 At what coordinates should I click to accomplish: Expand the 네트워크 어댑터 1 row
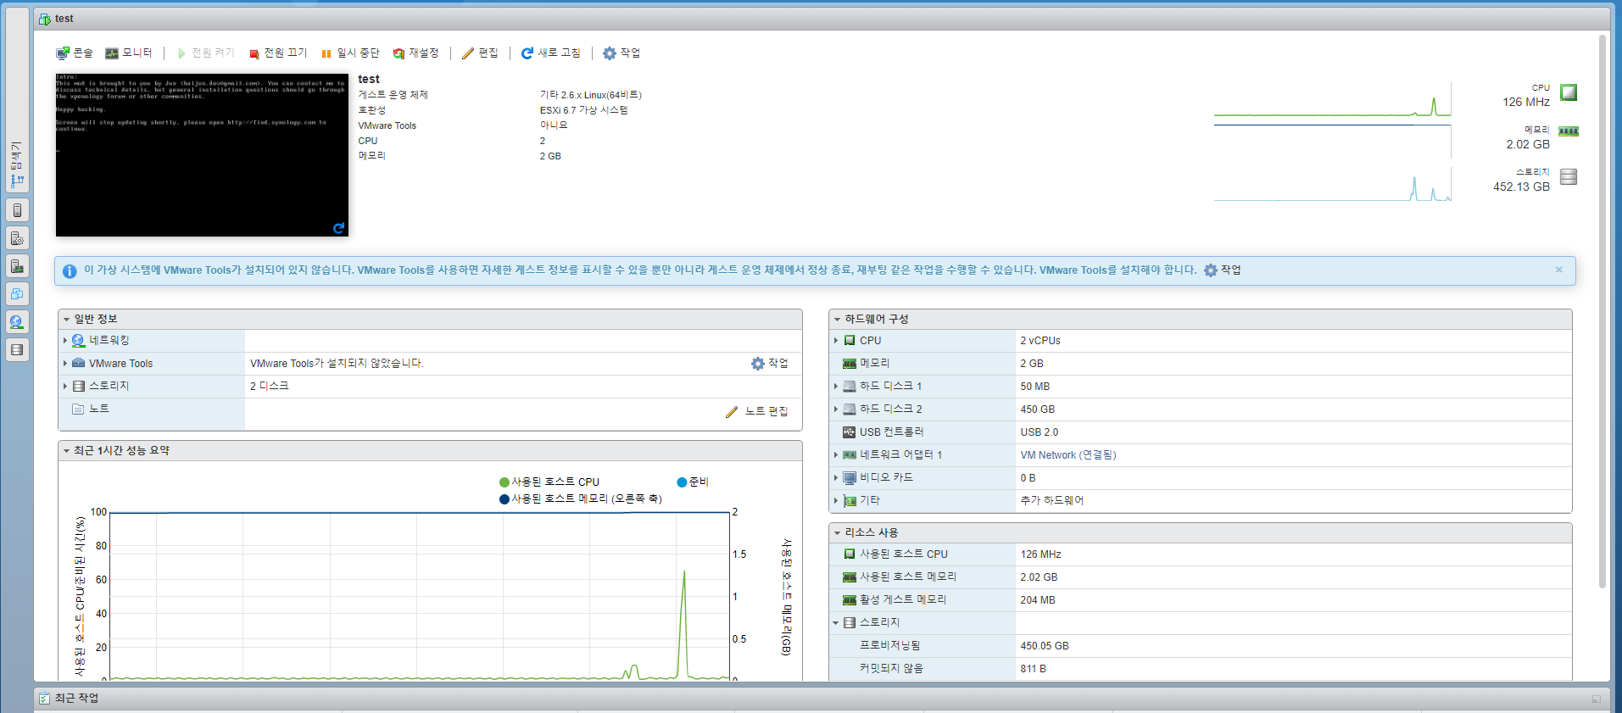point(835,455)
